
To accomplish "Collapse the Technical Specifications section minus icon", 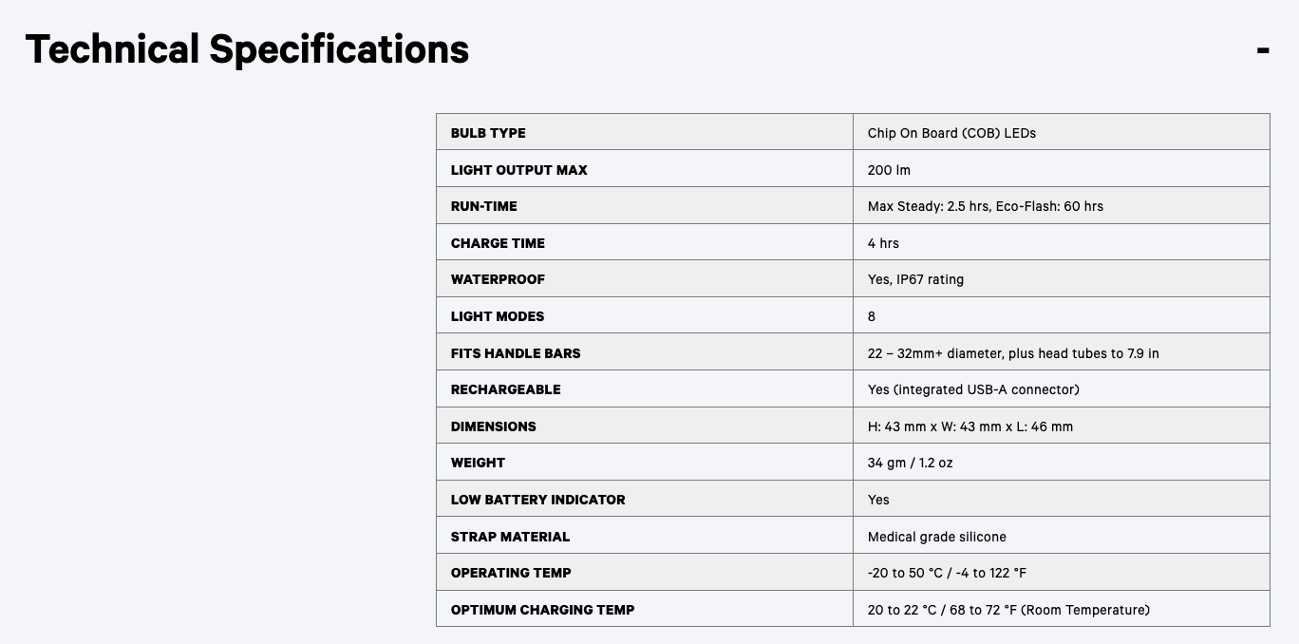I will [1262, 50].
